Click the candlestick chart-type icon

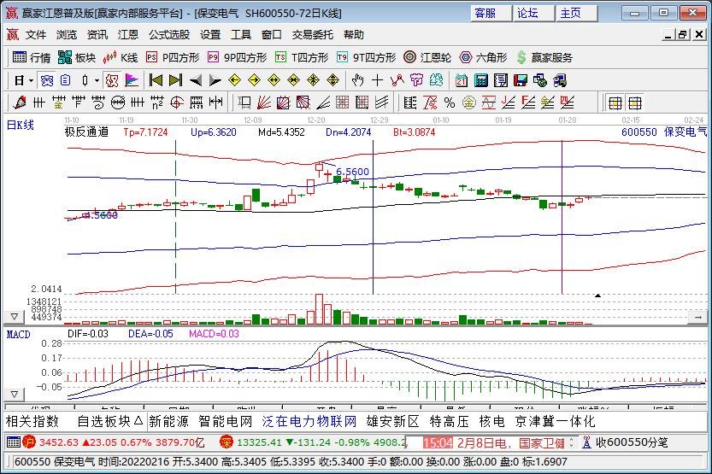coord(85,80)
